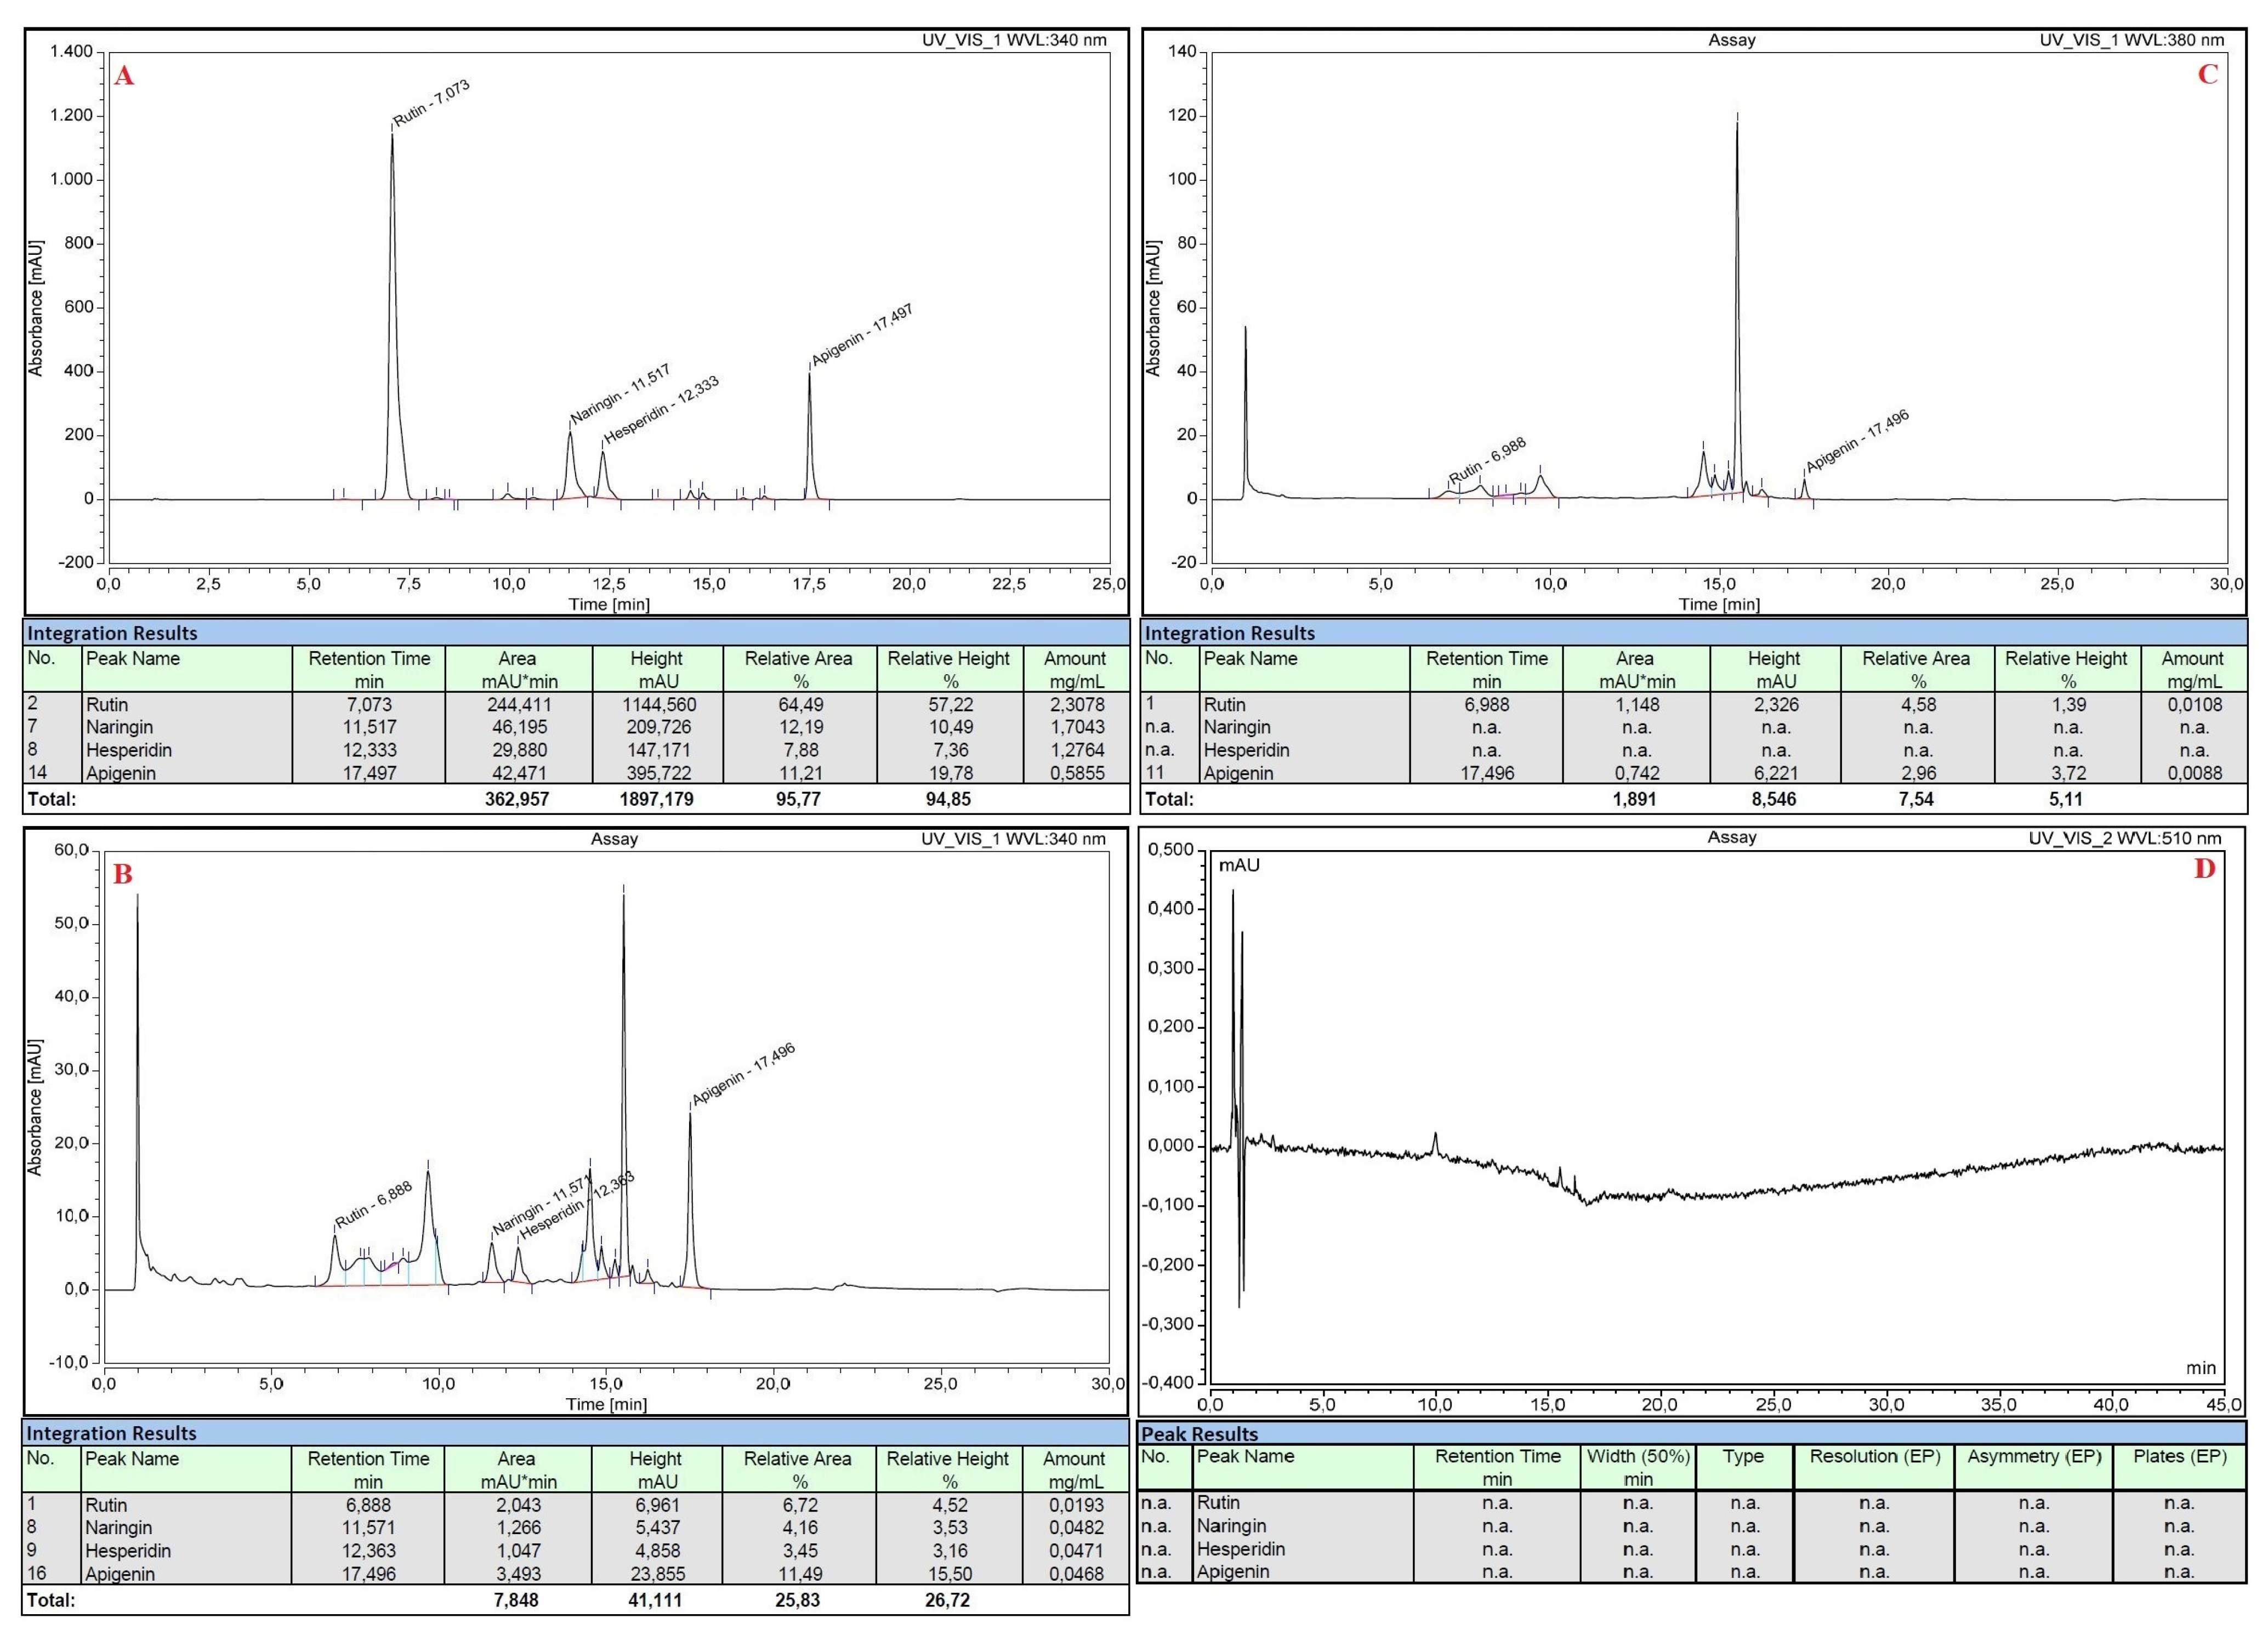The width and height of the screenshot is (2268, 1641).
Task: Click the Naringin peak label in chromatogram A
Action: pyautogui.click(x=620, y=394)
